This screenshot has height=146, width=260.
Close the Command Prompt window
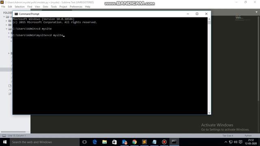coord(206,14)
